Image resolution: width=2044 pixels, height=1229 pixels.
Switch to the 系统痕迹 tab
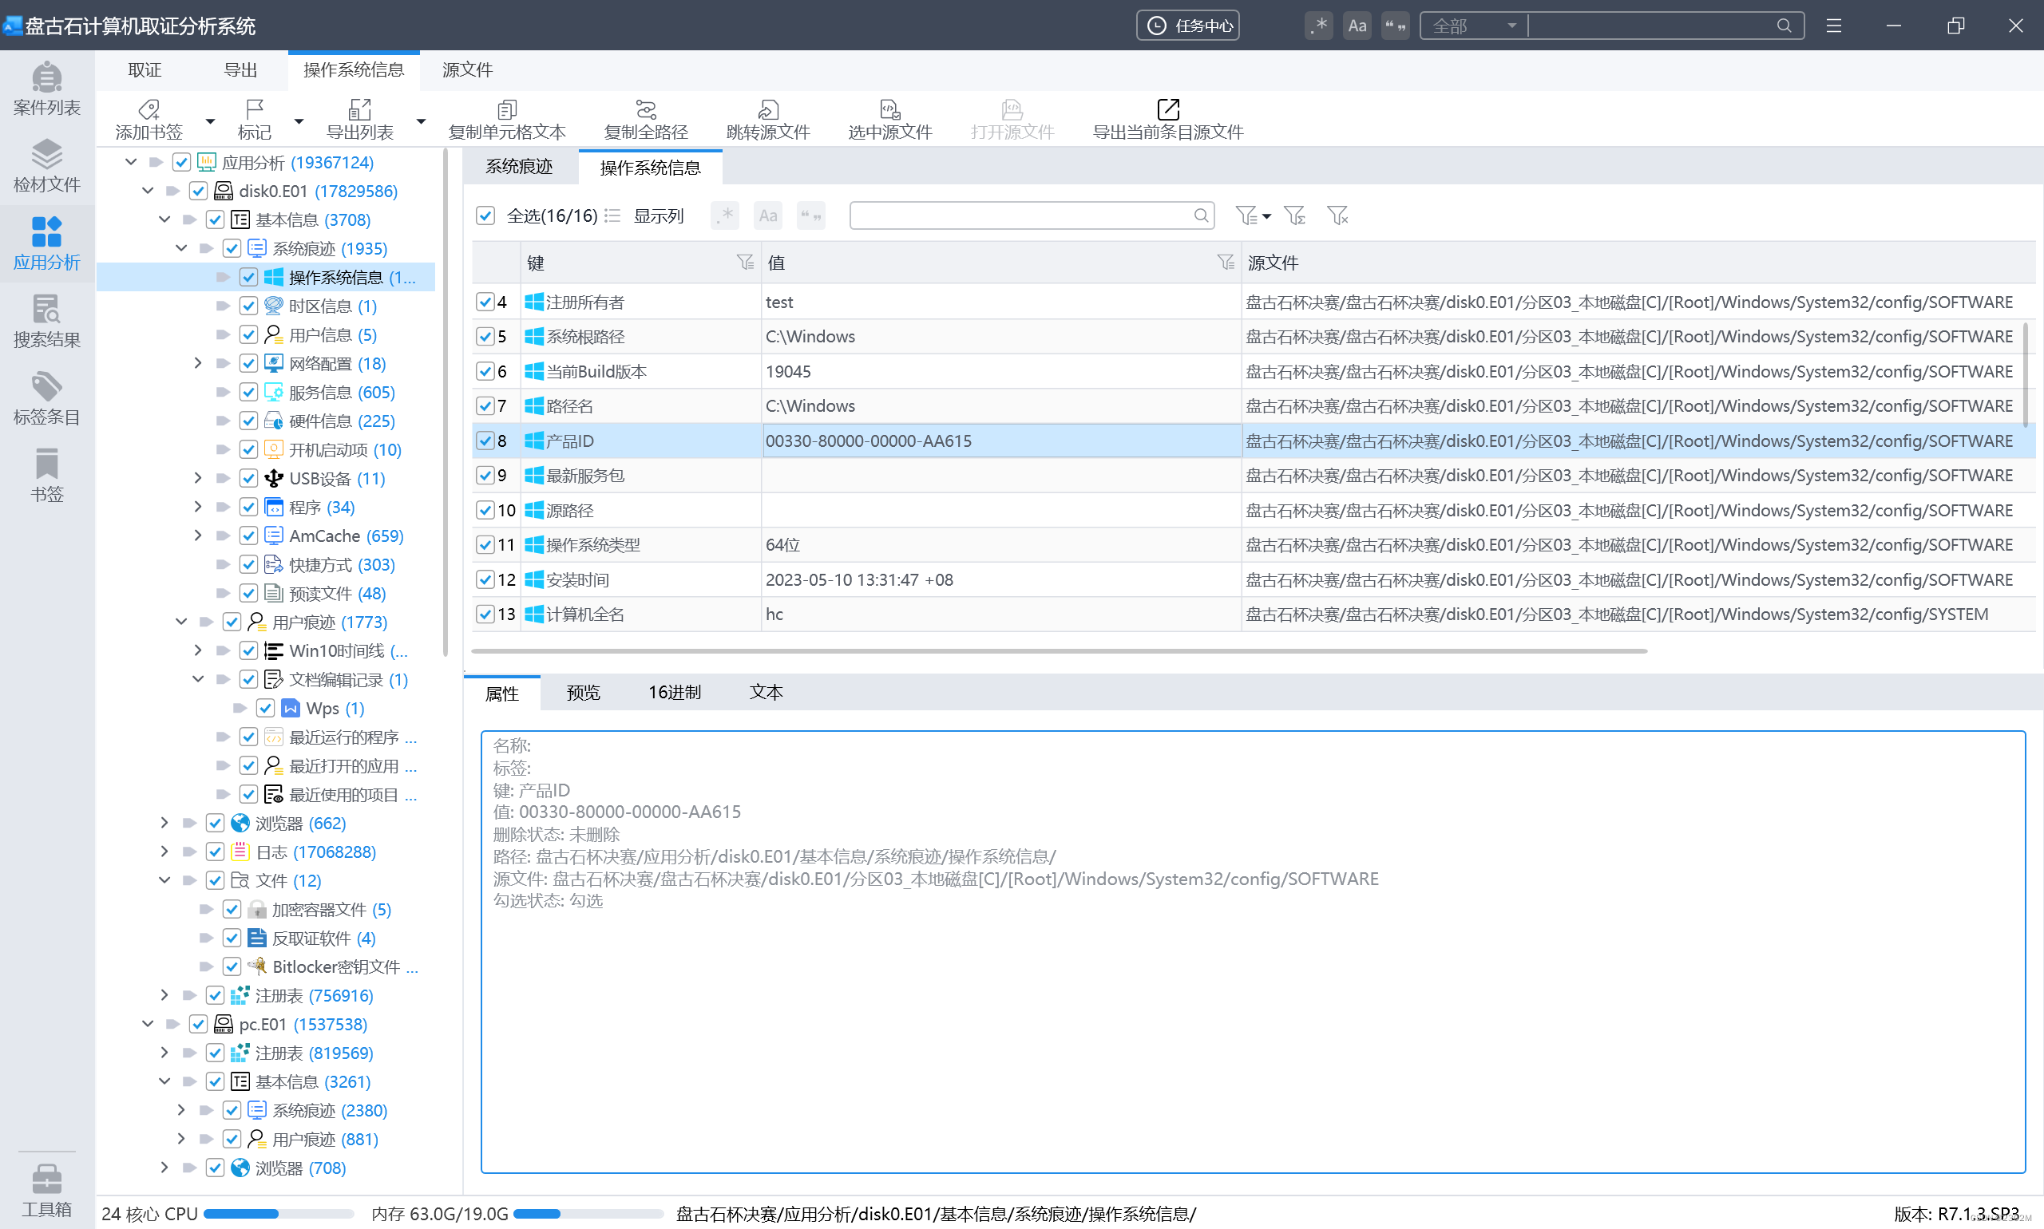click(x=519, y=168)
